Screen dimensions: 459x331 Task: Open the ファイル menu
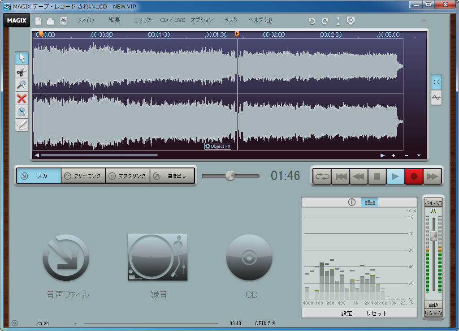[x=86, y=20]
